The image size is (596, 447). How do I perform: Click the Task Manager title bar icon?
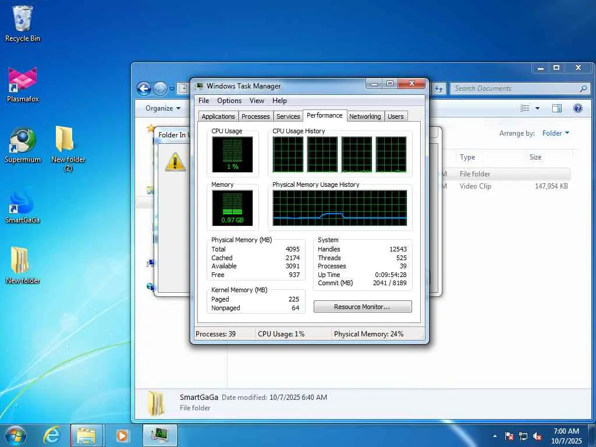[x=199, y=86]
